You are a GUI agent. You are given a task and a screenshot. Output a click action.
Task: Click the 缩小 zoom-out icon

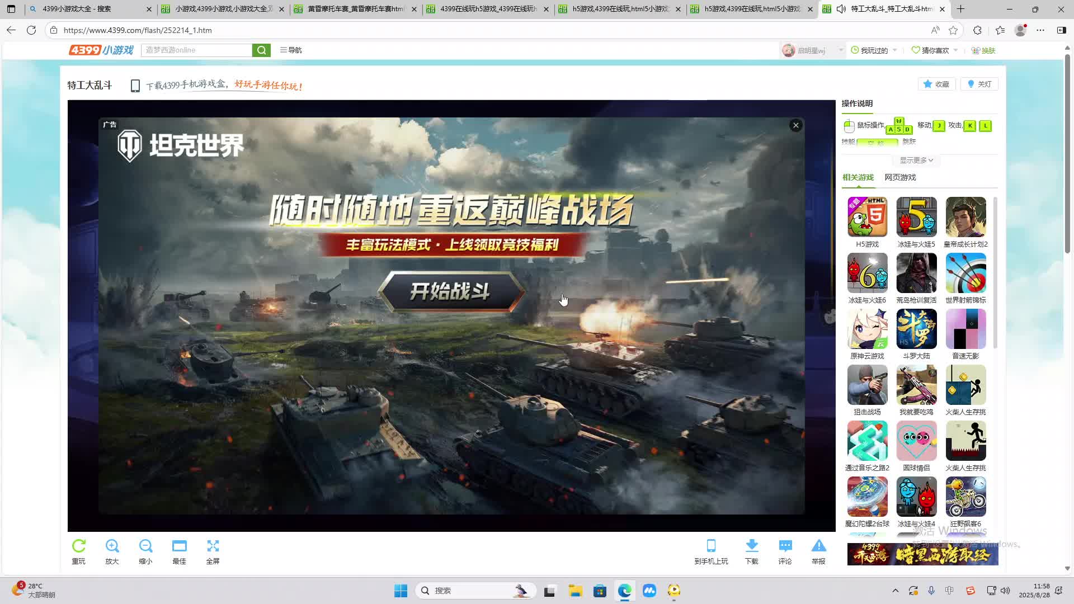point(145,546)
